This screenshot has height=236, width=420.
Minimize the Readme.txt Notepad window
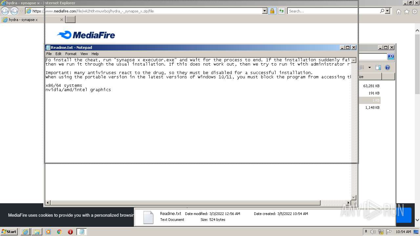342,47
